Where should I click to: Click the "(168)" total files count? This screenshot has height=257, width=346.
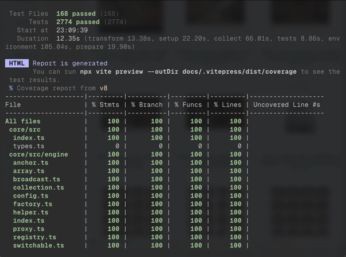tap(110, 14)
